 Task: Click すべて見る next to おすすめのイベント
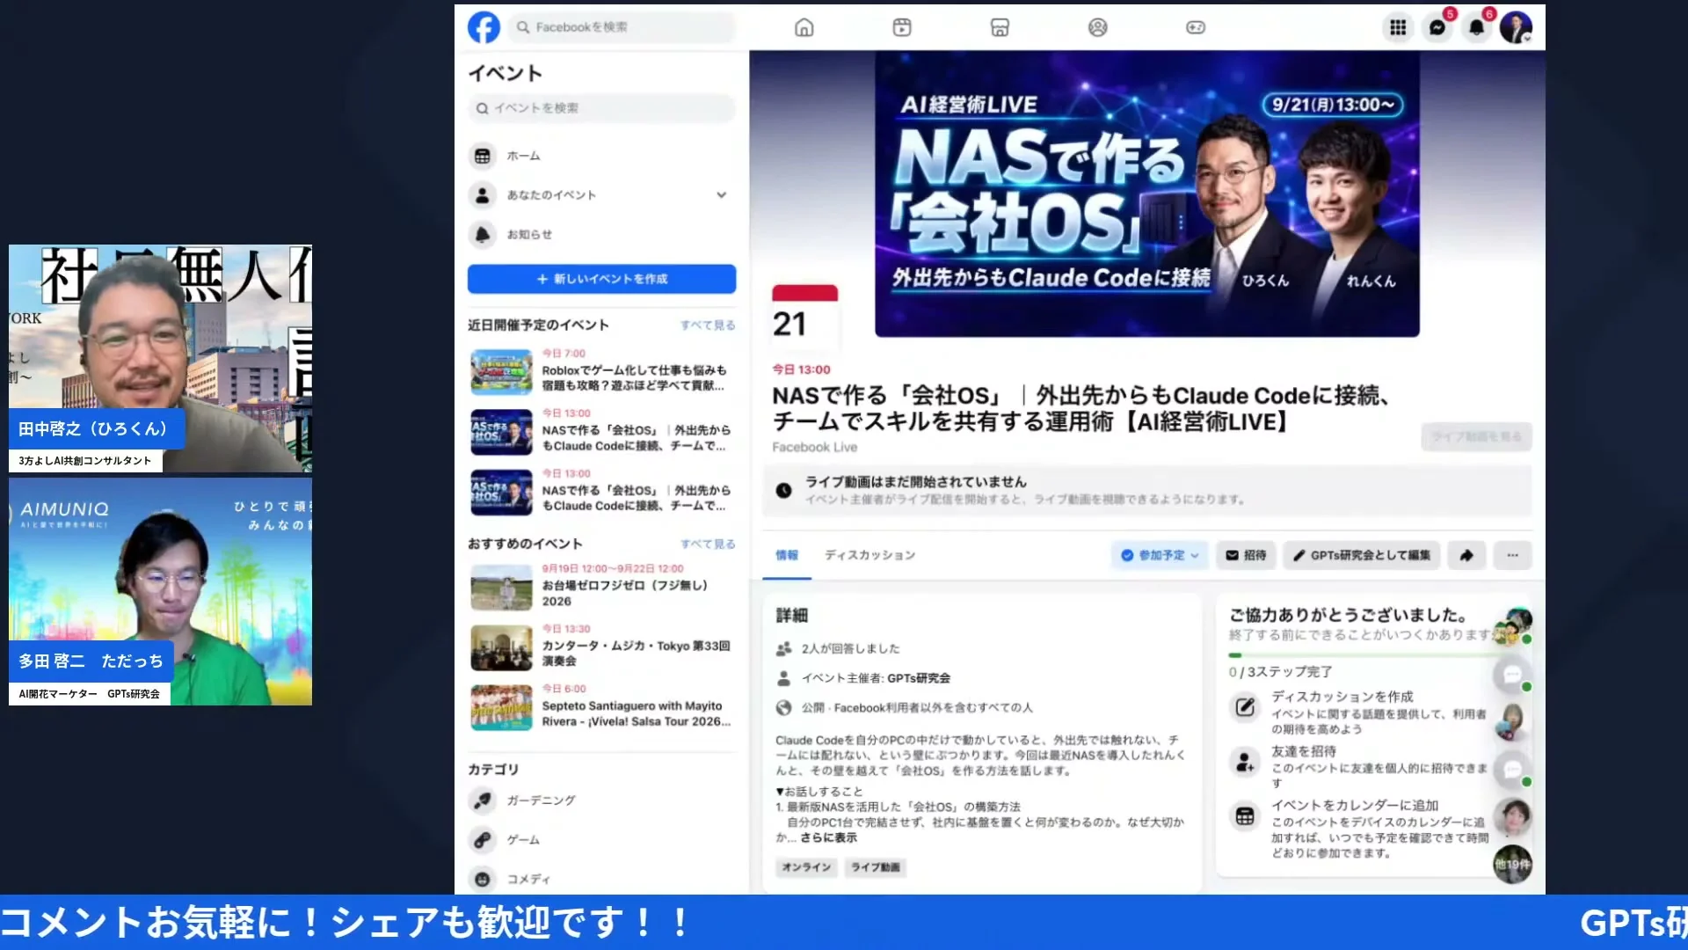point(708,544)
